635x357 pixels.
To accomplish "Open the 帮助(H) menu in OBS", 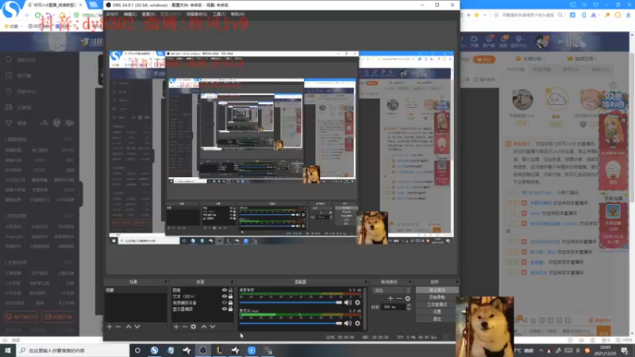I will tap(237, 14).
